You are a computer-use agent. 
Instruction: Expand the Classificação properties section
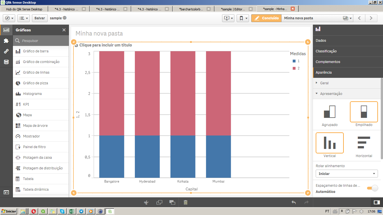[x=348, y=51]
